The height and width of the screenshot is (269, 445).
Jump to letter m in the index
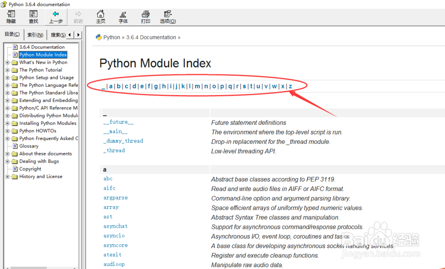point(197,86)
